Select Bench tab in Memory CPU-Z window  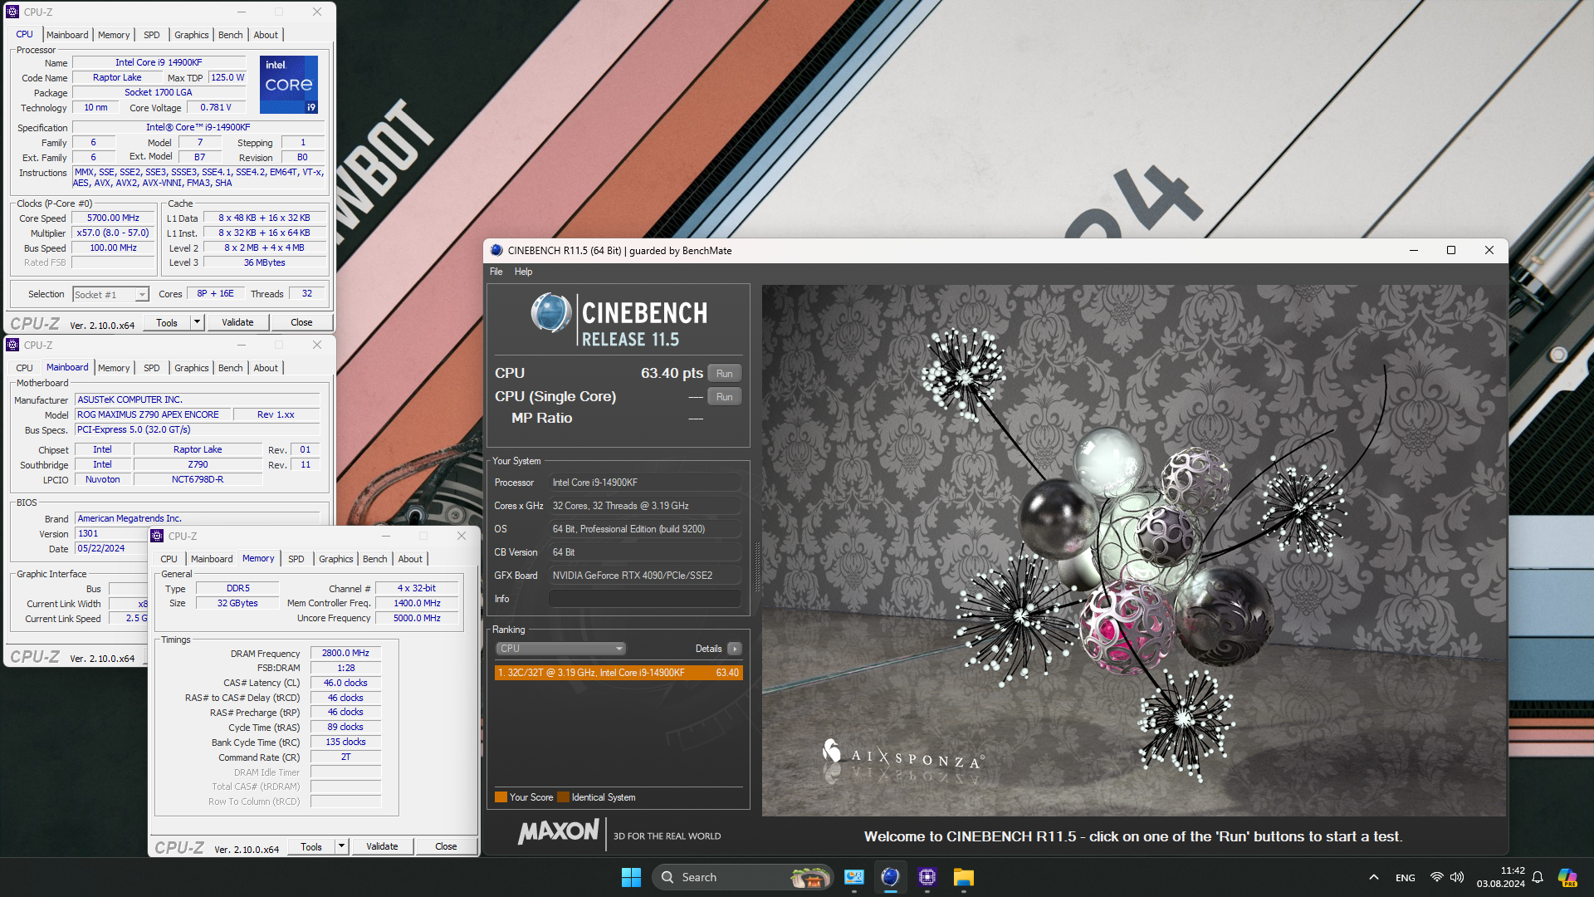tap(375, 559)
